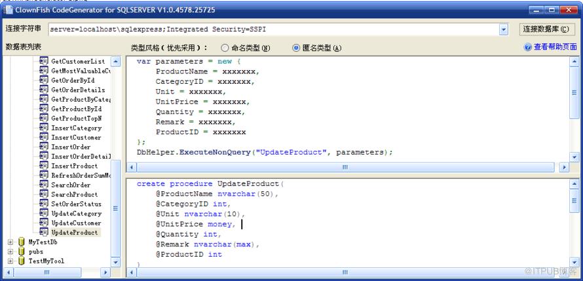Click the icon beside GetOrderDetails

(44, 90)
